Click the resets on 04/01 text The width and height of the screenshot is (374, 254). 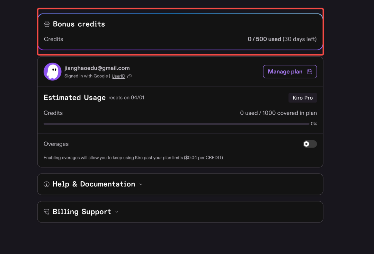pyautogui.click(x=126, y=98)
